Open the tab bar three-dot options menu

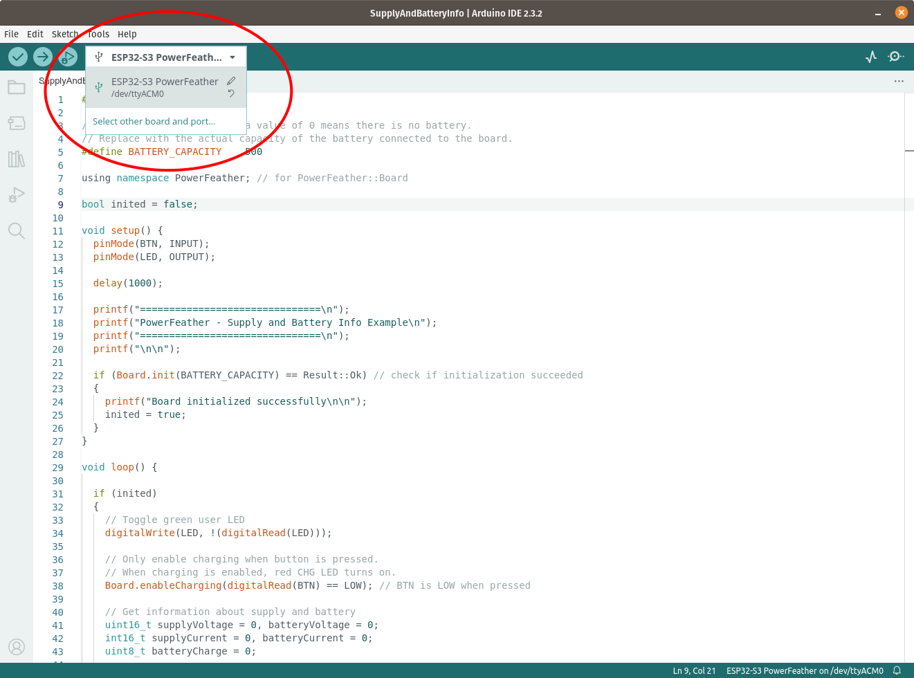pyautogui.click(x=899, y=81)
